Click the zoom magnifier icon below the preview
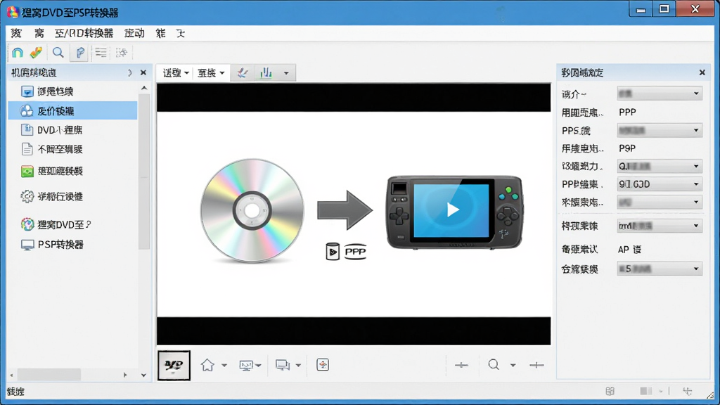Screen dimensions: 720x405 (x=494, y=365)
